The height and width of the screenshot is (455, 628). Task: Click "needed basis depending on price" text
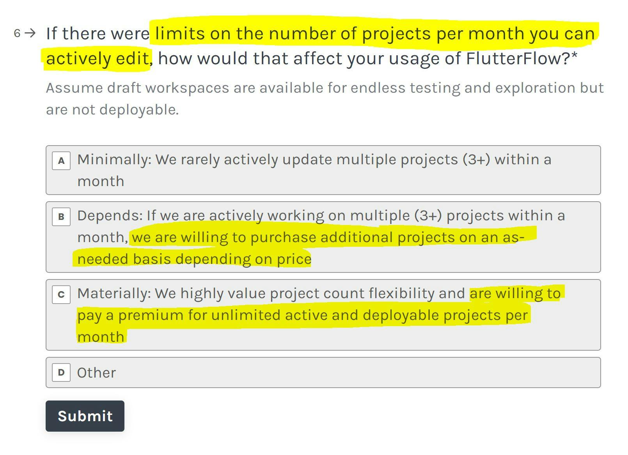coord(194,259)
